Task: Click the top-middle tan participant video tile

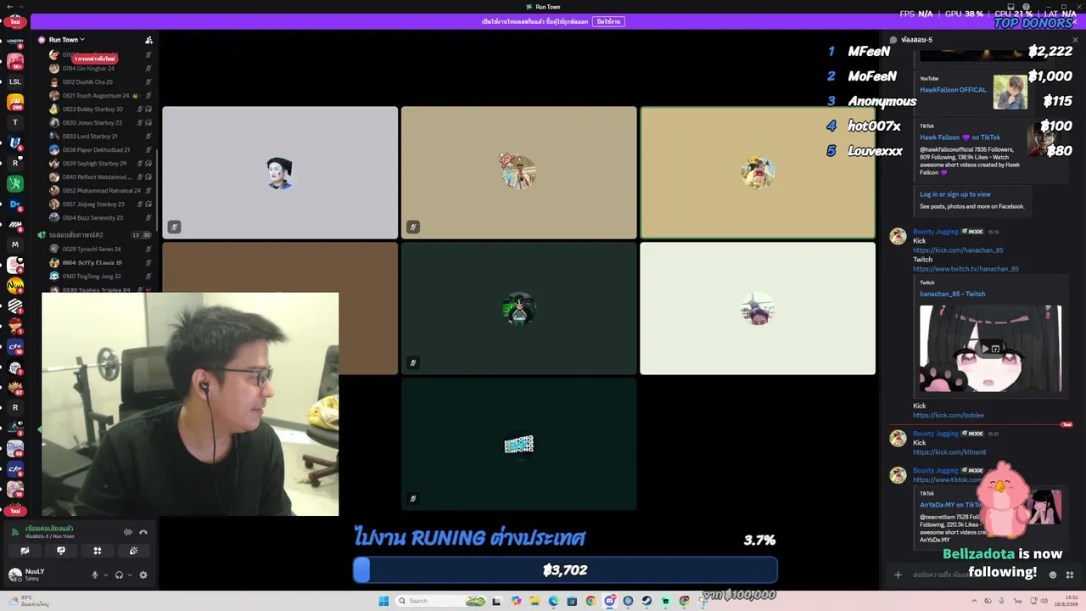Action: pyautogui.click(x=518, y=172)
